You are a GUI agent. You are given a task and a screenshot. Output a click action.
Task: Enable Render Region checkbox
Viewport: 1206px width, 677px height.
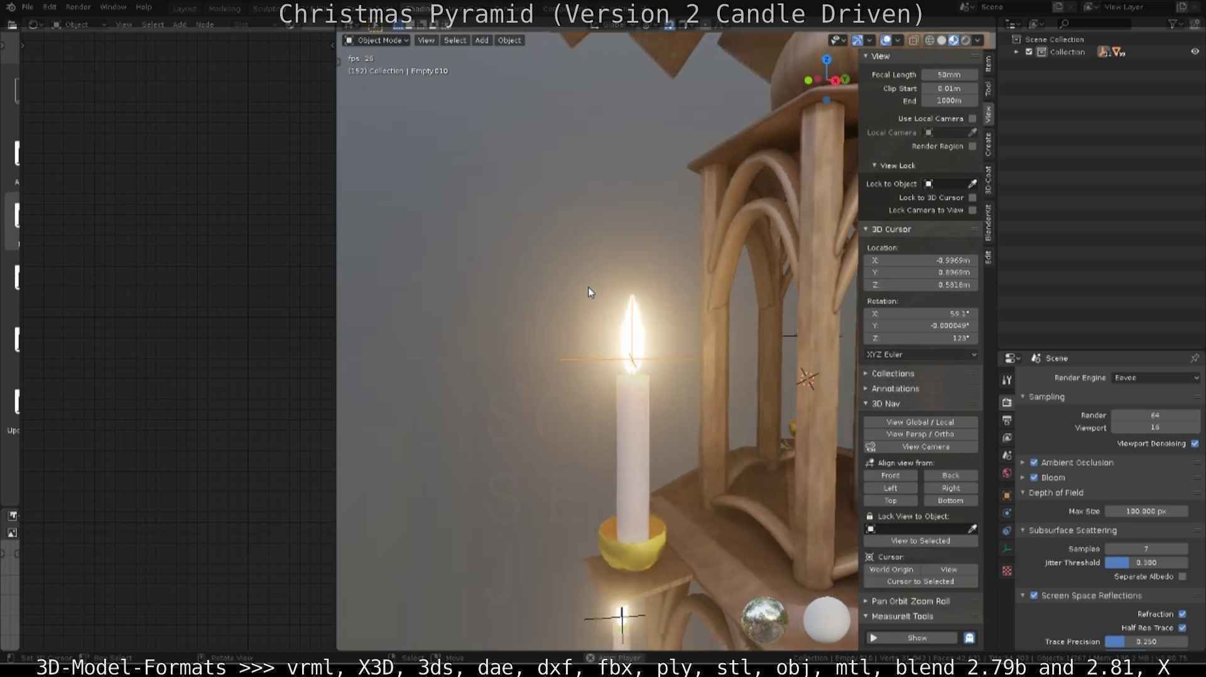(972, 146)
